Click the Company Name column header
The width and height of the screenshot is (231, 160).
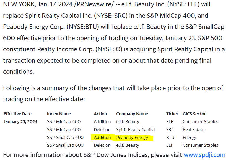pyautogui.click(x=132, y=114)
